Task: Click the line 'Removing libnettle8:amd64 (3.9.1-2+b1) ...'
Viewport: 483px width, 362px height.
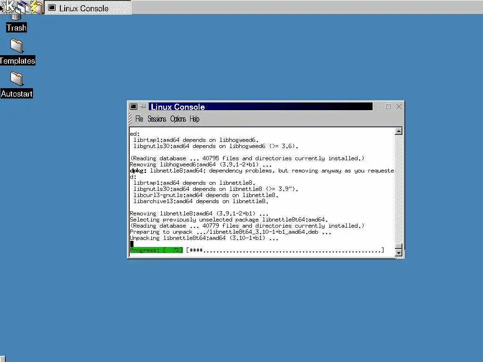Action: pos(199,214)
